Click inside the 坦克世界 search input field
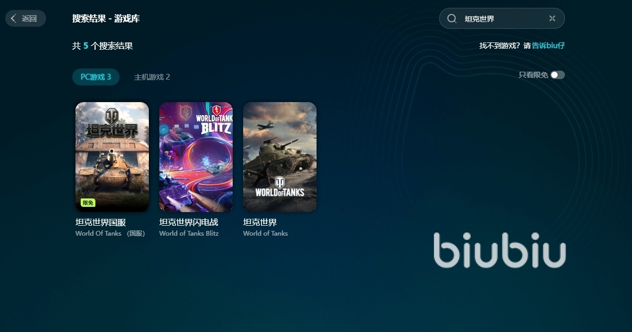 pyautogui.click(x=502, y=18)
